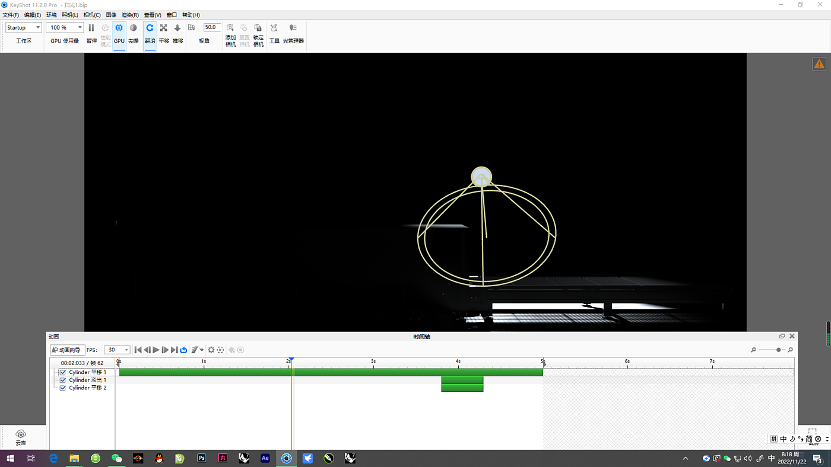Pause the real-time render (暂停)
Screen dimensions: 831x467
91,28
